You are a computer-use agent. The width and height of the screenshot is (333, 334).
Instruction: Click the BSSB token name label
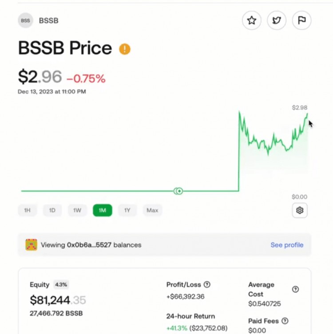point(48,21)
